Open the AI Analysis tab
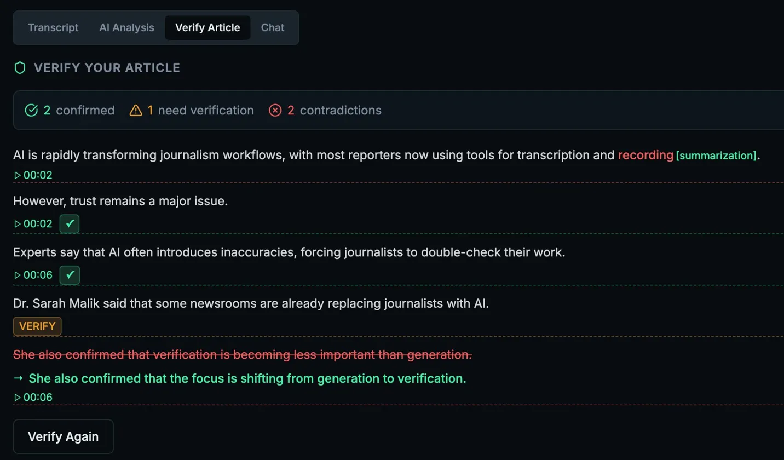The width and height of the screenshot is (784, 460). pyautogui.click(x=126, y=27)
